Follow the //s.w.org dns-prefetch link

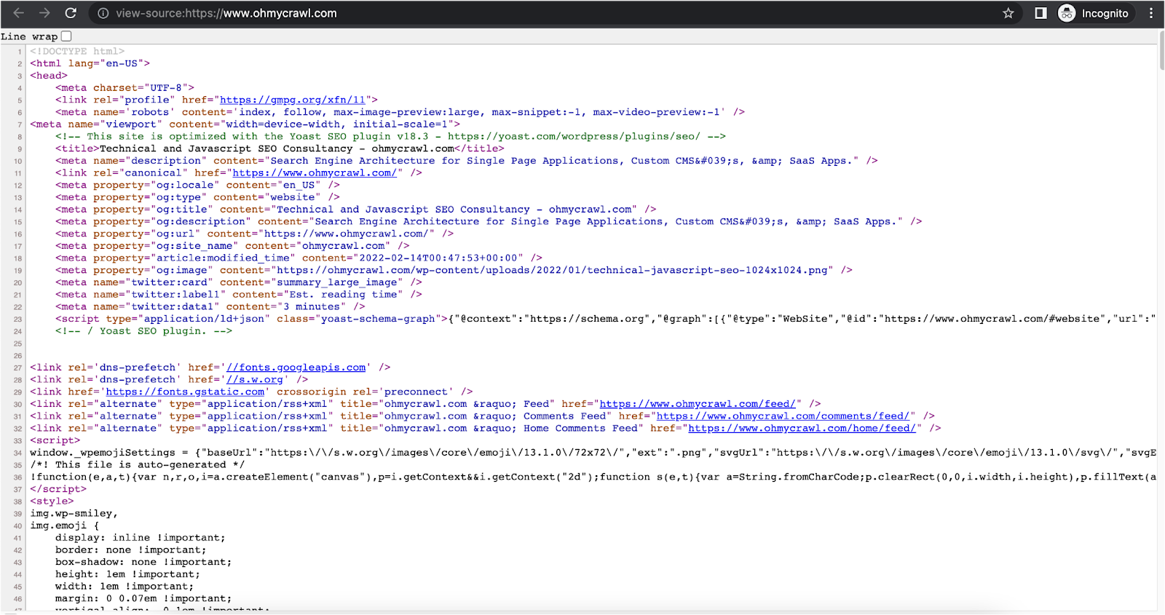(x=255, y=379)
